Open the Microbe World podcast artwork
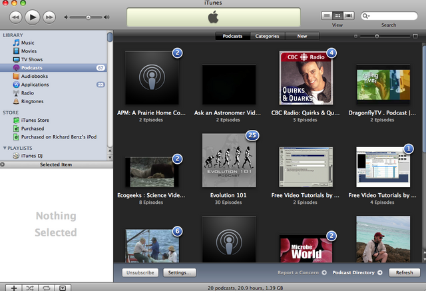Screen dimensions: 426x291 pos(306,248)
